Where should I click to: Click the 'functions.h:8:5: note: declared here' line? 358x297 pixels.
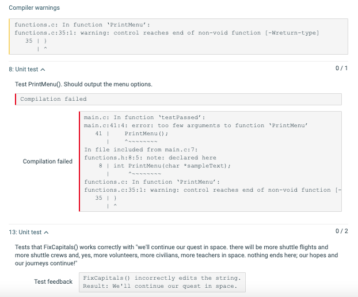tap(150, 158)
